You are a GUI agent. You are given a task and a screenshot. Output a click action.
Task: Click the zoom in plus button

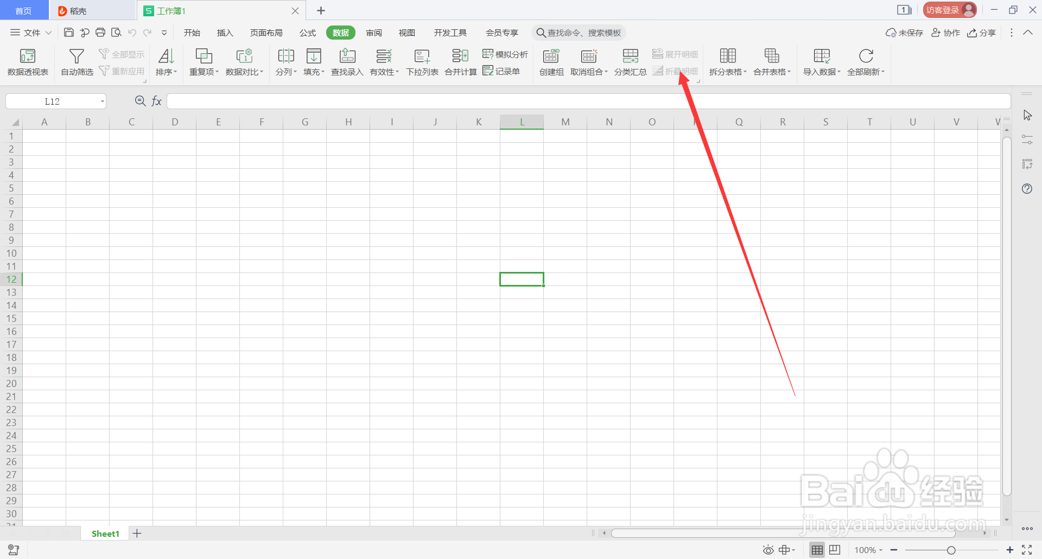(x=1009, y=550)
